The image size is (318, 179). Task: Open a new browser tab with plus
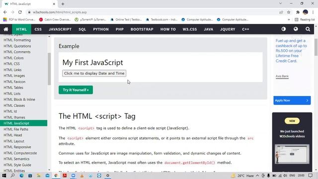tap(63, 4)
